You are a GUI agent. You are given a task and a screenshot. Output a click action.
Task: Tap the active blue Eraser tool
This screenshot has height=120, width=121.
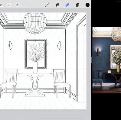click(67, 5)
